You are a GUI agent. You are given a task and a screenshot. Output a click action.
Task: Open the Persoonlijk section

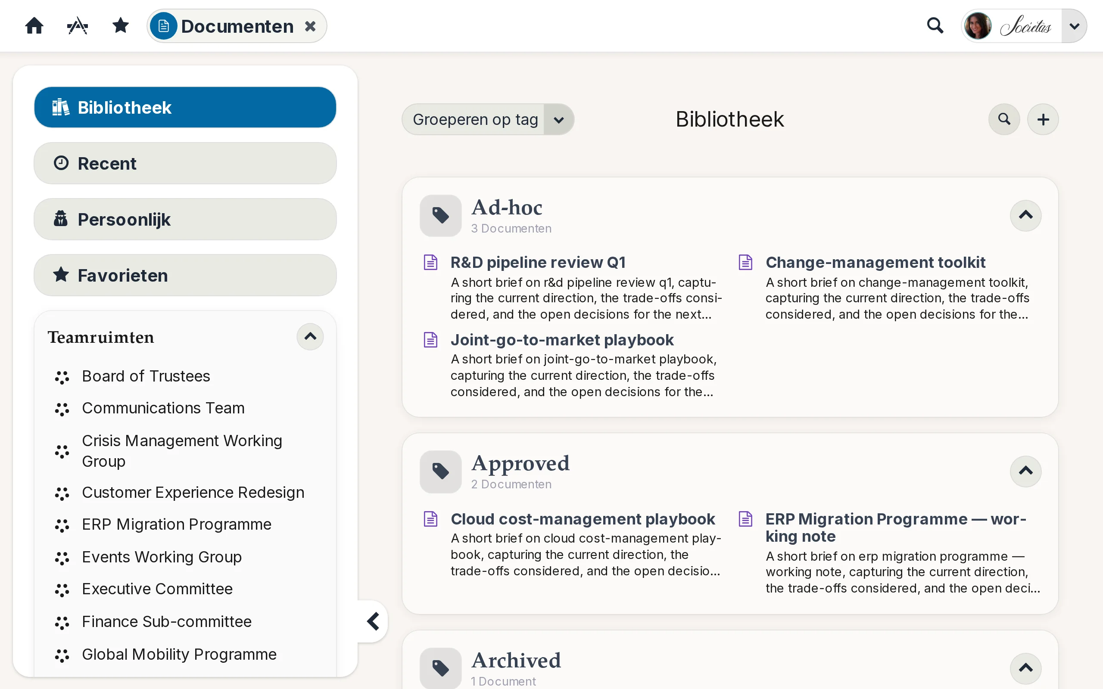[185, 219]
